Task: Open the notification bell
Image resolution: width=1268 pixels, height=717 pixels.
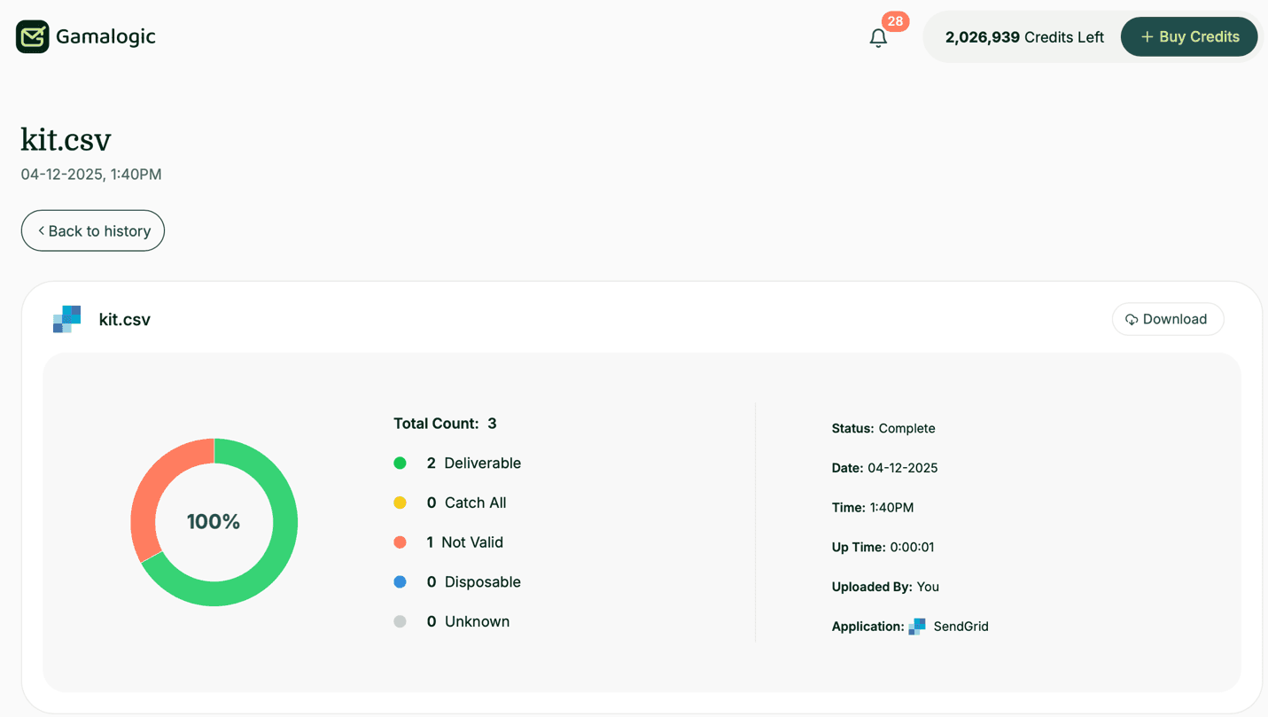Action: 878,38
